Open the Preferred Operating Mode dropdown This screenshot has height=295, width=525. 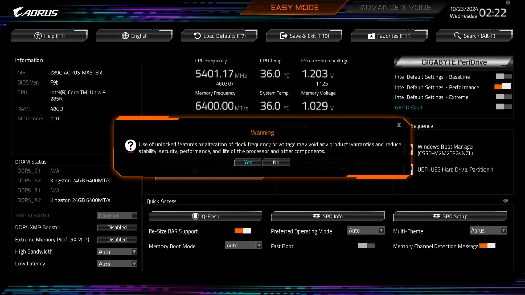(366, 230)
